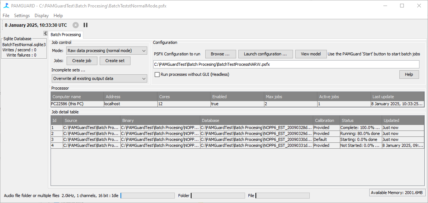The height and width of the screenshot is (203, 428).
Task: Select the Starting: 0.0% done status cell
Action: tap(361, 139)
